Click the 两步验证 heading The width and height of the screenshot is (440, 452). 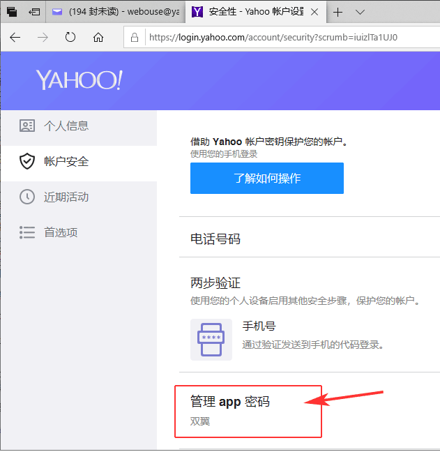(215, 282)
